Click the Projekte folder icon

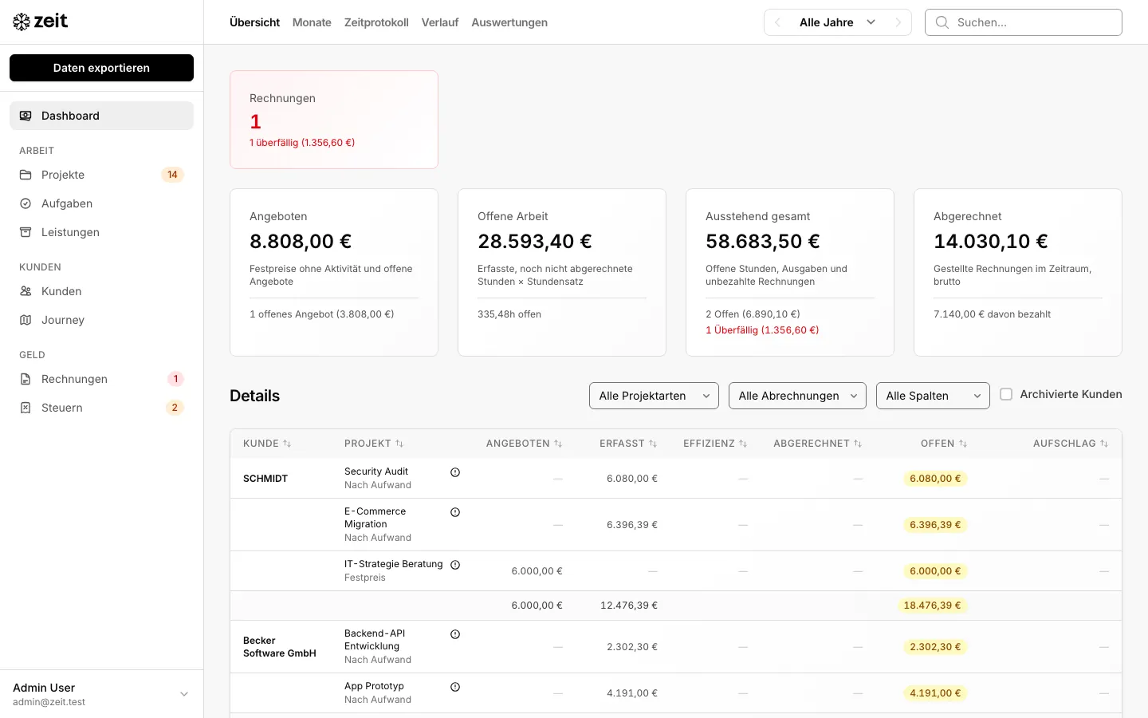[26, 175]
